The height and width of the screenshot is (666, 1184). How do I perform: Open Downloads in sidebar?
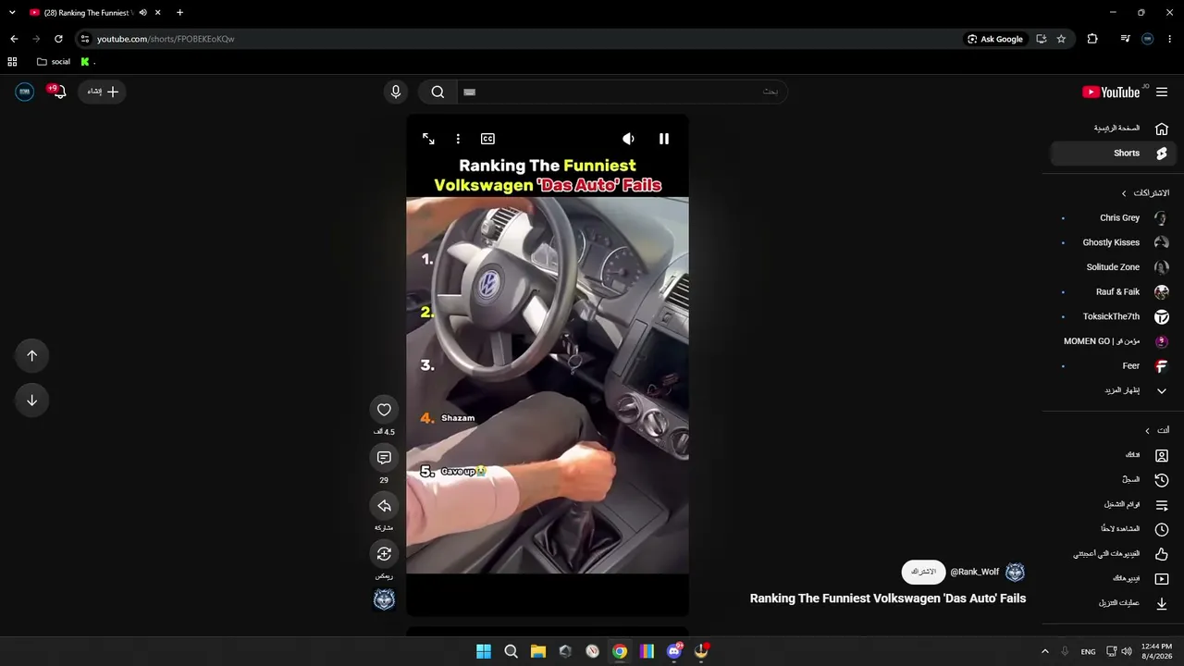(1114, 603)
